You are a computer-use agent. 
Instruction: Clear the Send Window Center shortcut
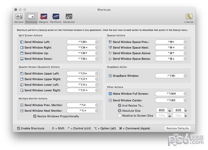[x=185, y=100]
